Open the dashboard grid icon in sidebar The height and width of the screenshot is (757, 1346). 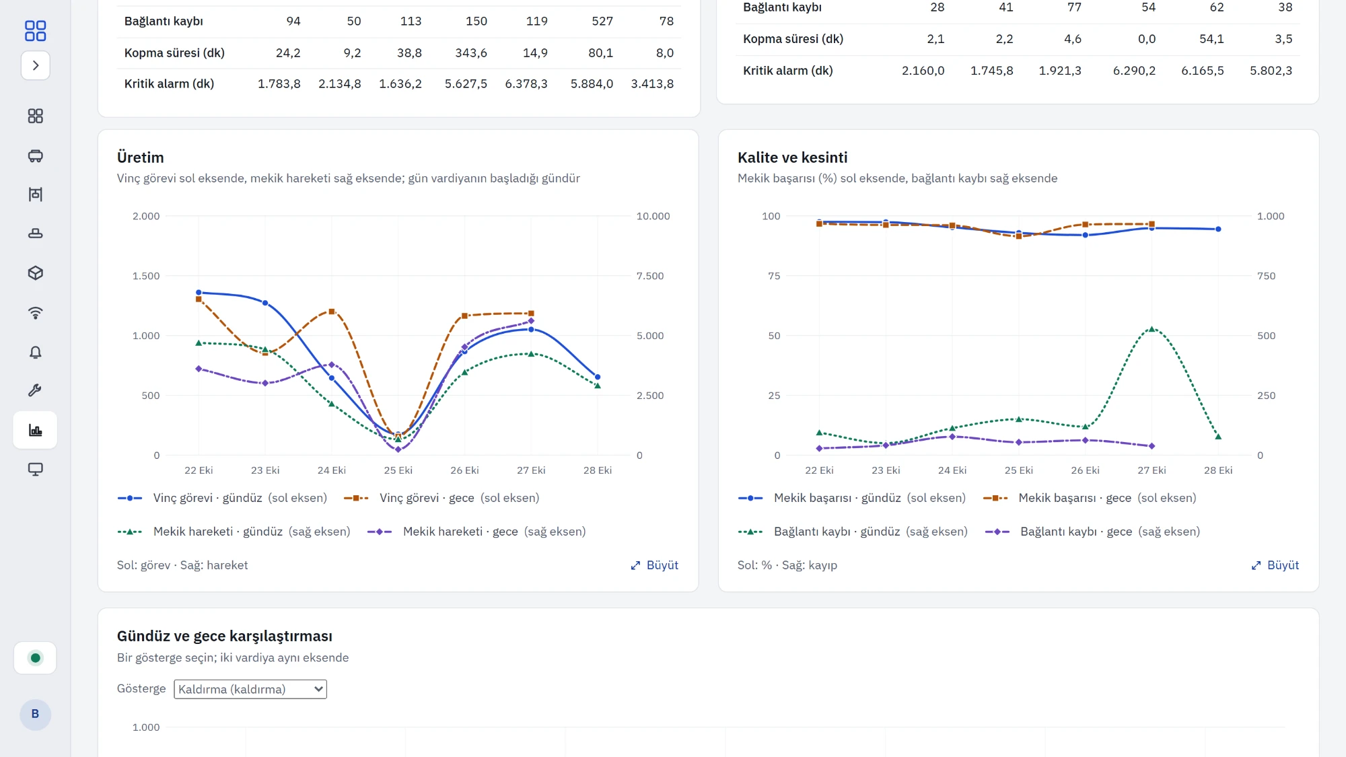pyautogui.click(x=35, y=116)
